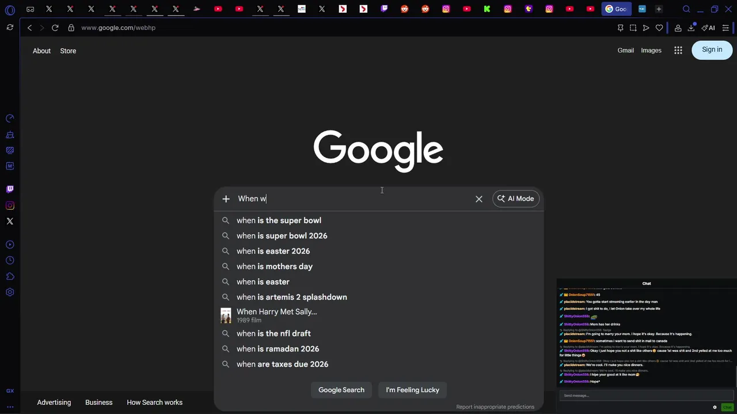
Task: Select suggestion when are taxes due 2026
Action: (379, 364)
